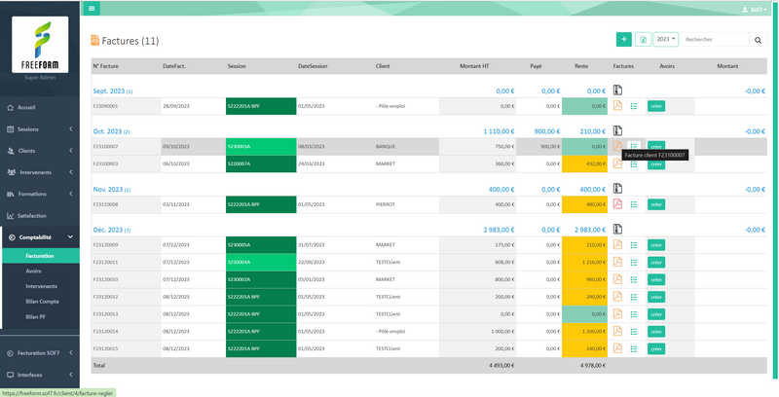Click créer button for invoice F23120015
The image size is (779, 397).
(656, 347)
